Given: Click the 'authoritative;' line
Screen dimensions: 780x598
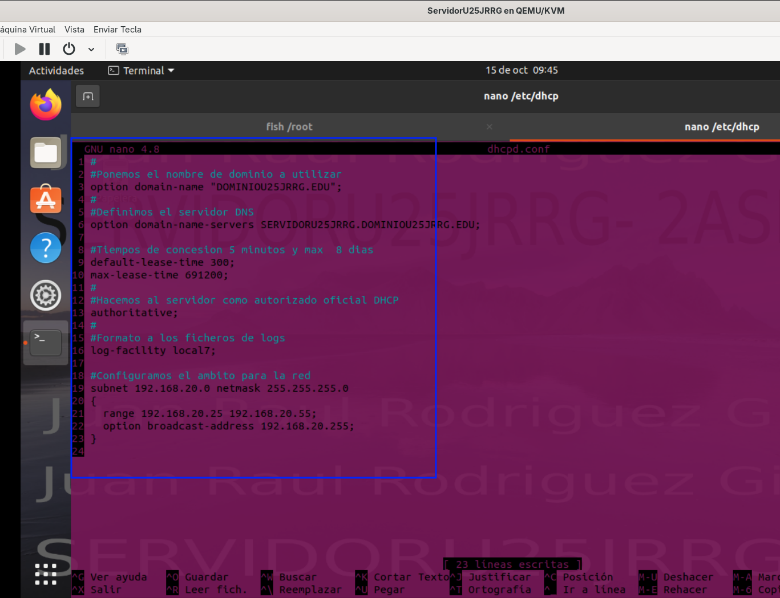Looking at the screenshot, I should tap(134, 312).
